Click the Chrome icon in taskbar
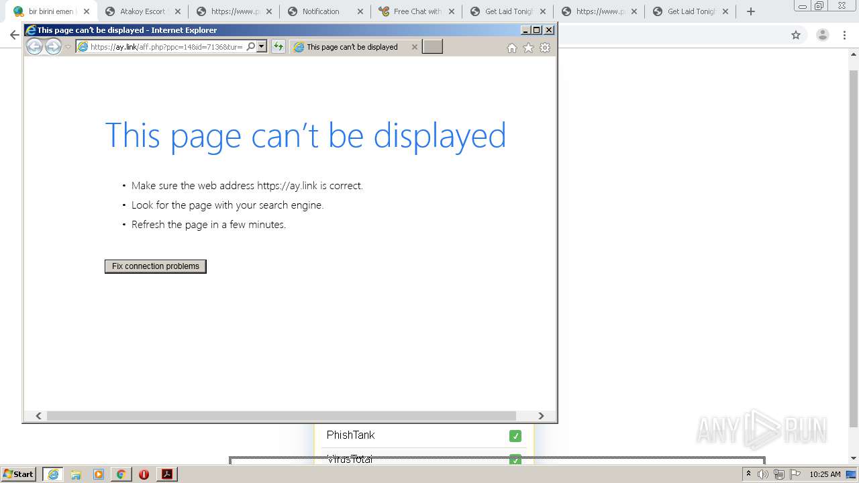The width and height of the screenshot is (859, 483). [x=121, y=474]
